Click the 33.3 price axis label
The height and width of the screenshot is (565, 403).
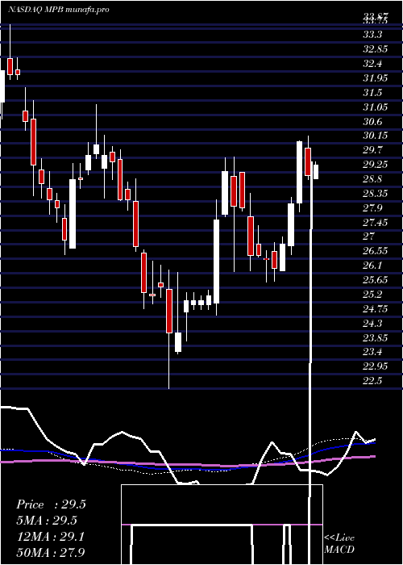[x=372, y=35]
